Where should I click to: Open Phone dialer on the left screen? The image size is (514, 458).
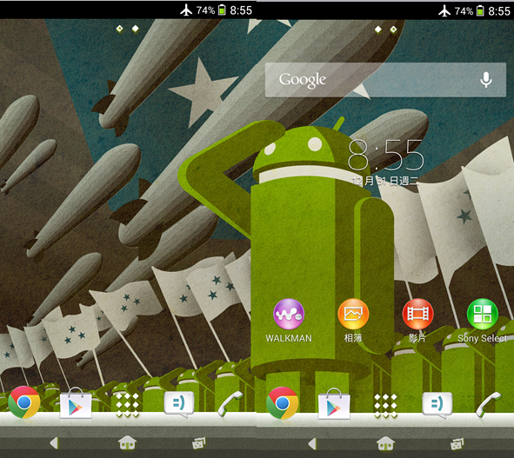(230, 403)
